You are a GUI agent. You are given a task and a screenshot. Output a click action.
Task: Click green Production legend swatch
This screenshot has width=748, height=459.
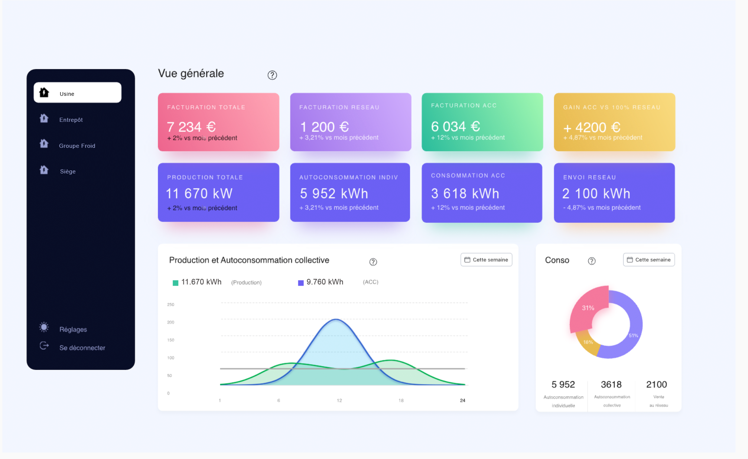tap(176, 283)
